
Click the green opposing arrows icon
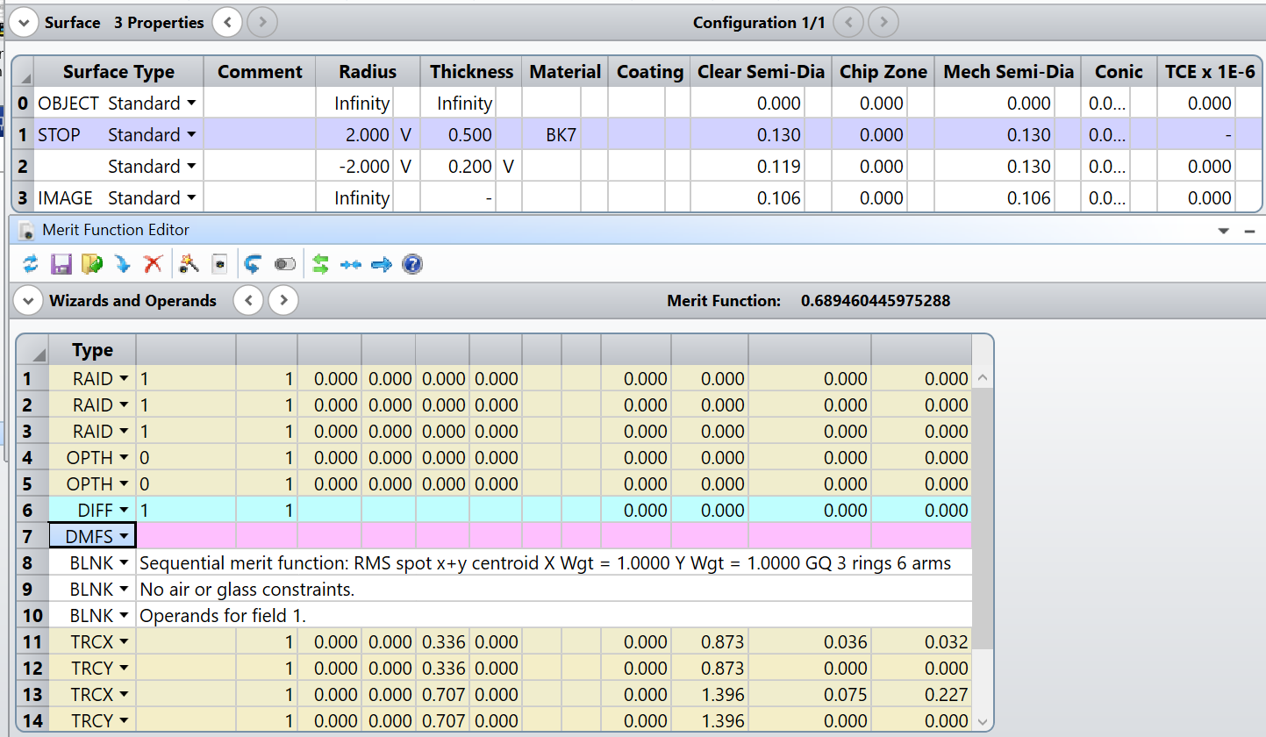point(320,264)
